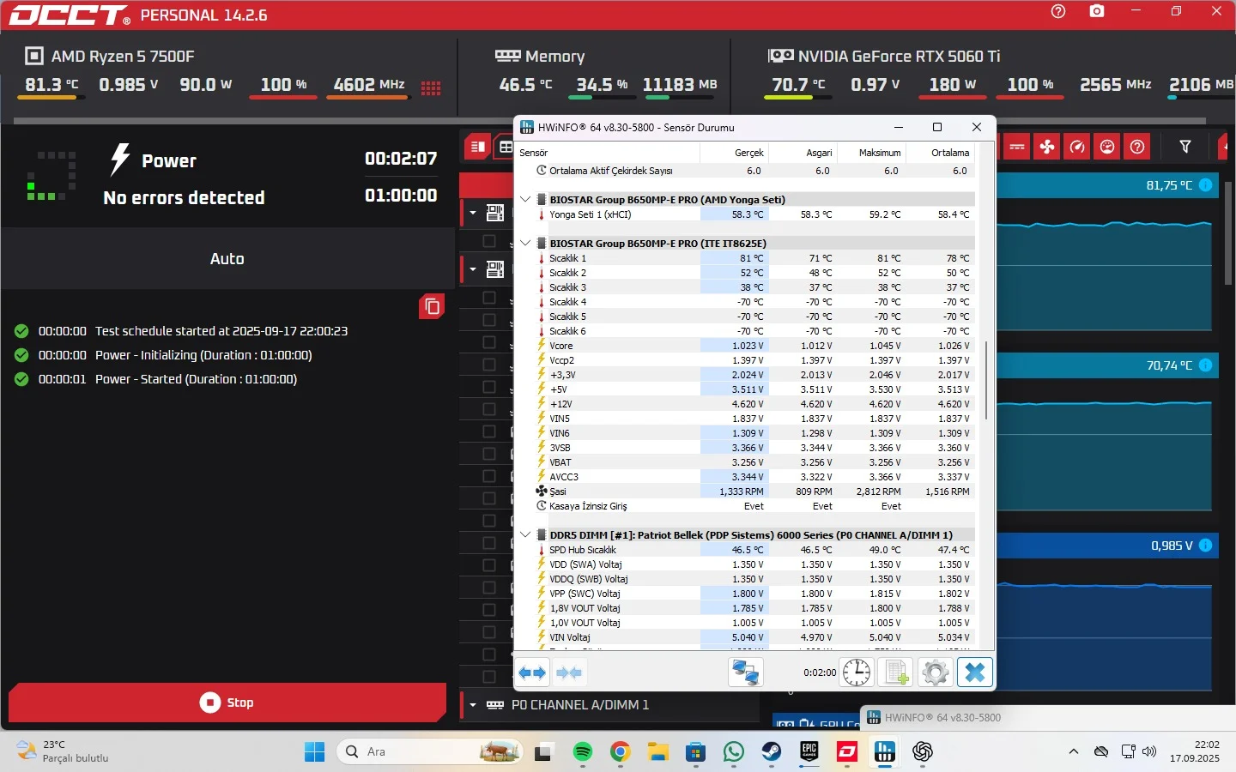
Task: Click the expand columns arrows in HWiNFO
Action: coord(532,673)
